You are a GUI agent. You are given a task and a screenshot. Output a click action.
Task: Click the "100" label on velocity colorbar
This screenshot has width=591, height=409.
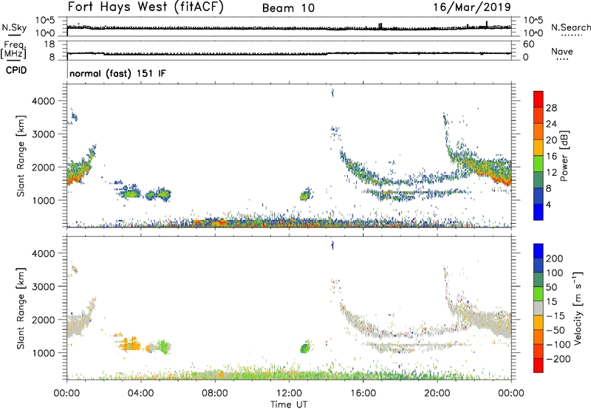(x=555, y=273)
